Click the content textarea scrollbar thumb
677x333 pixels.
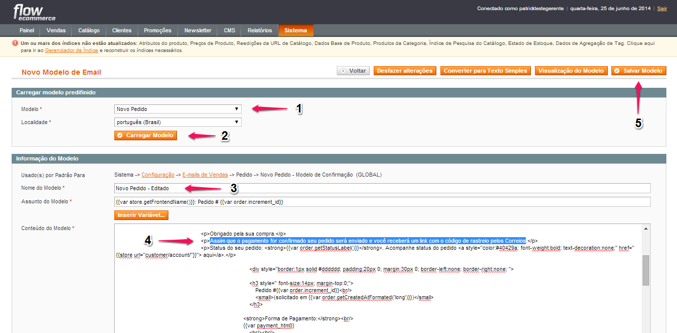(x=646, y=270)
